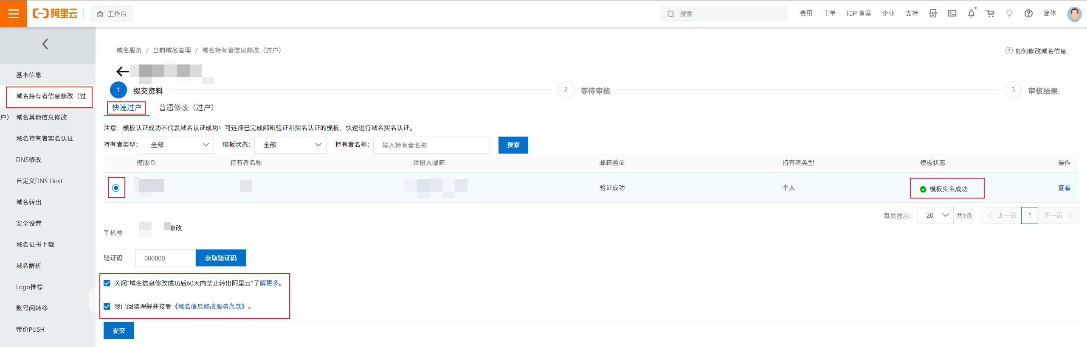Click 下一页 pagination button
The image size is (1087, 347).
[1058, 215]
